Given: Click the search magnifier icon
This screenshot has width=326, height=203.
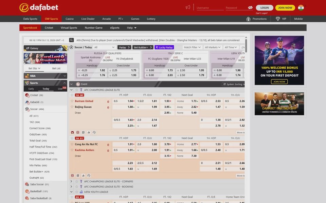Looking at the screenshot, I should coord(71,40).
